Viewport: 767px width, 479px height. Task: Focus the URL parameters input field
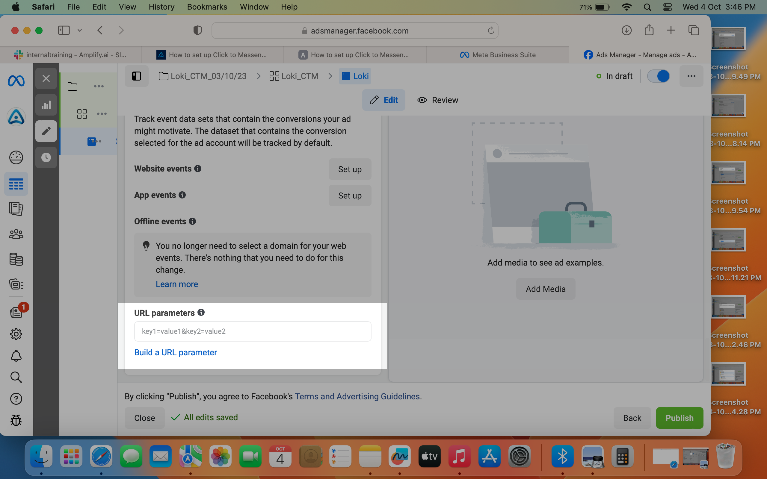tap(253, 331)
